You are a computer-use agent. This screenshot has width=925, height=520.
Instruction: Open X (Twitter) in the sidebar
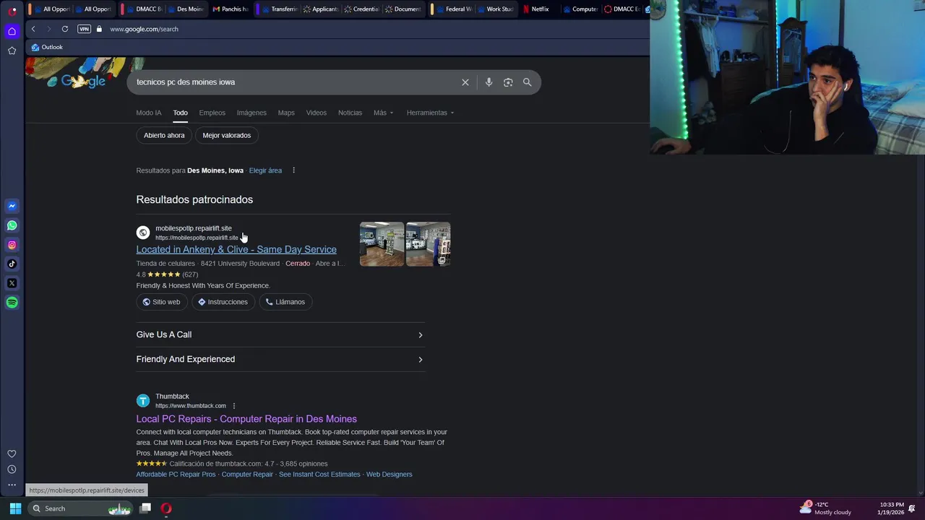tap(12, 283)
